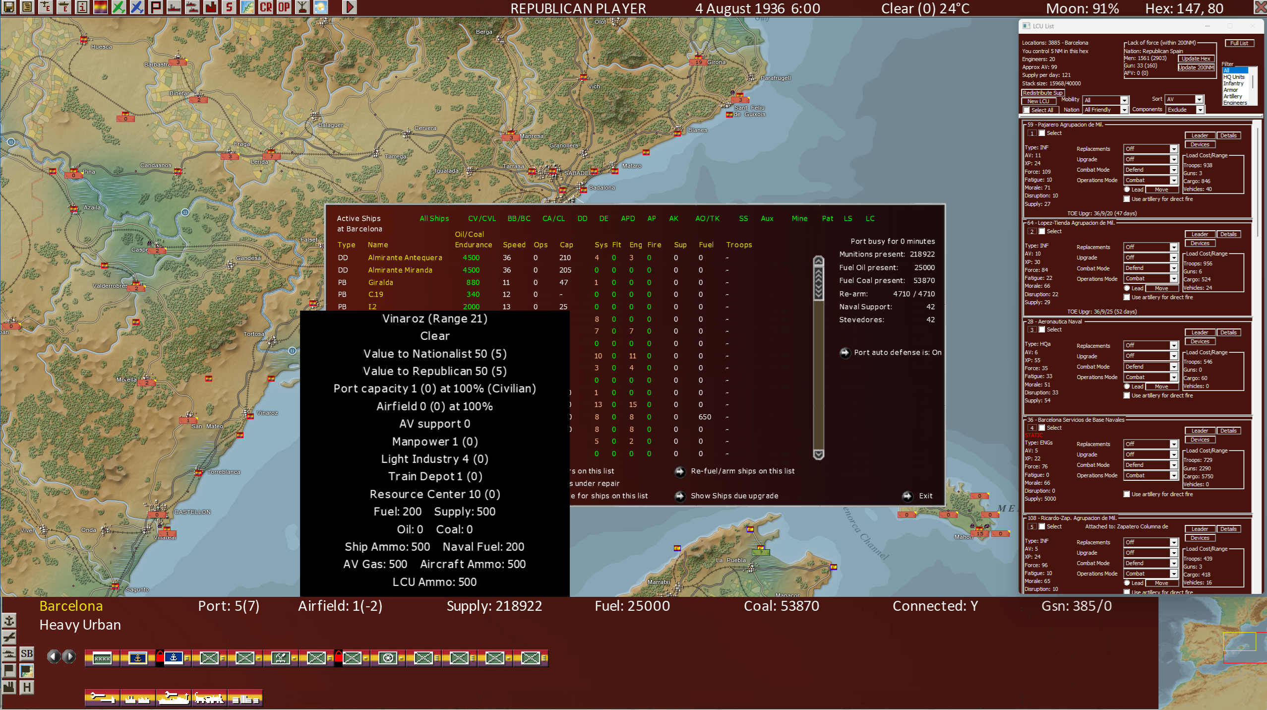The width and height of the screenshot is (1267, 710).
Task: Open the Sort AV dropdown
Action: pos(1199,99)
